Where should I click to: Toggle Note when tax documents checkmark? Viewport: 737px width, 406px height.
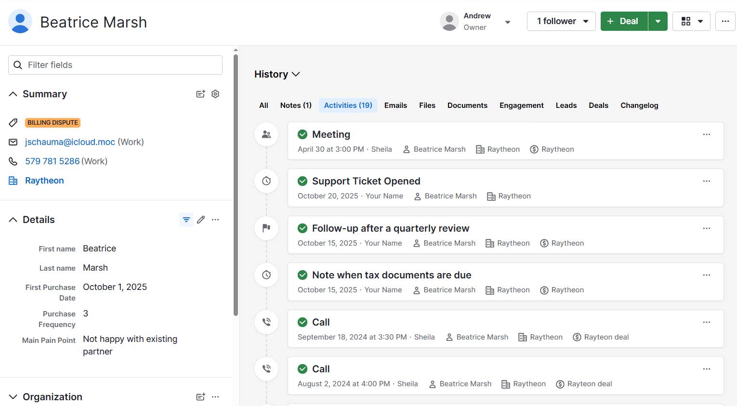pyautogui.click(x=303, y=275)
